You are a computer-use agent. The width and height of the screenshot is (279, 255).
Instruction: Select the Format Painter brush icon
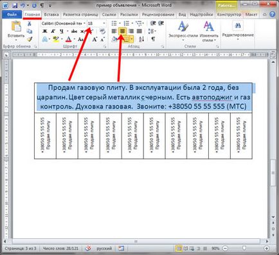[30, 39]
